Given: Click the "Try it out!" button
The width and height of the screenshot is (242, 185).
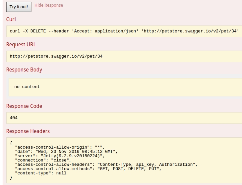Looking at the screenshot, I should point(19,7).
